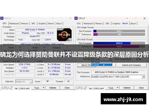Choose All Cores in the dropdown list

102,62
